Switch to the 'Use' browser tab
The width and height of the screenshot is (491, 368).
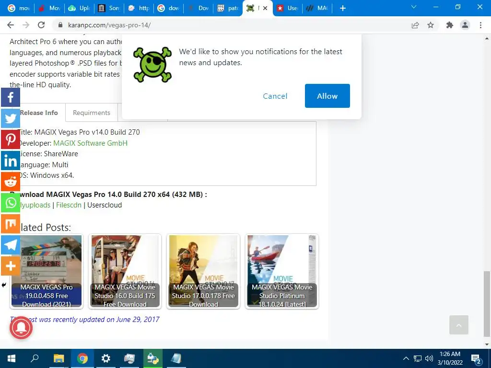coord(288,8)
